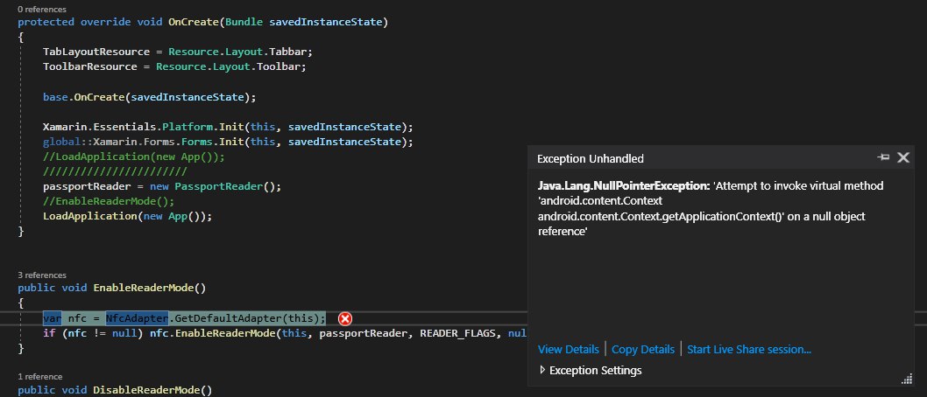927x397 pixels.
Task: Click 'Exception Unhandled' popup title
Action: [x=590, y=158]
